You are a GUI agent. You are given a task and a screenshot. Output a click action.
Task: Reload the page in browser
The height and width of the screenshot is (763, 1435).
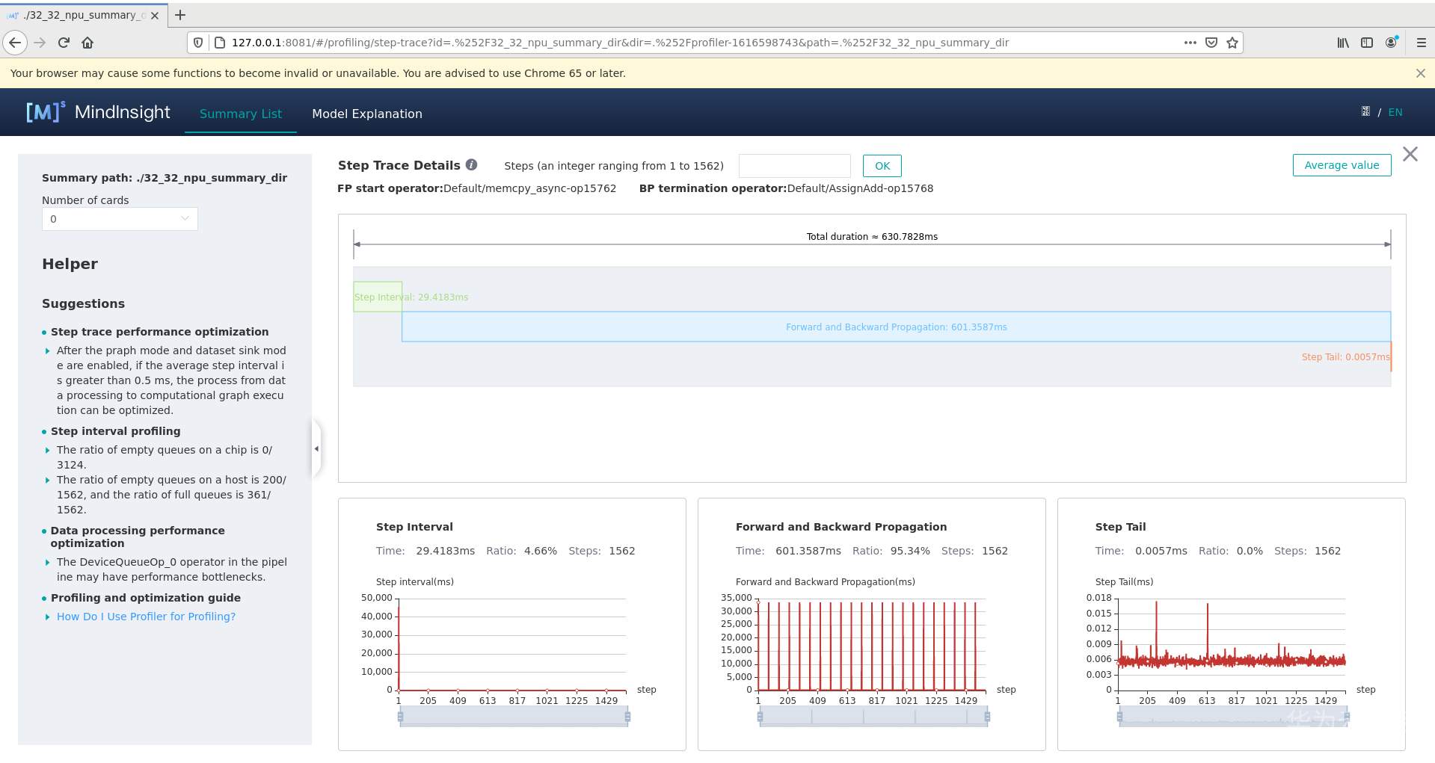coord(64,43)
